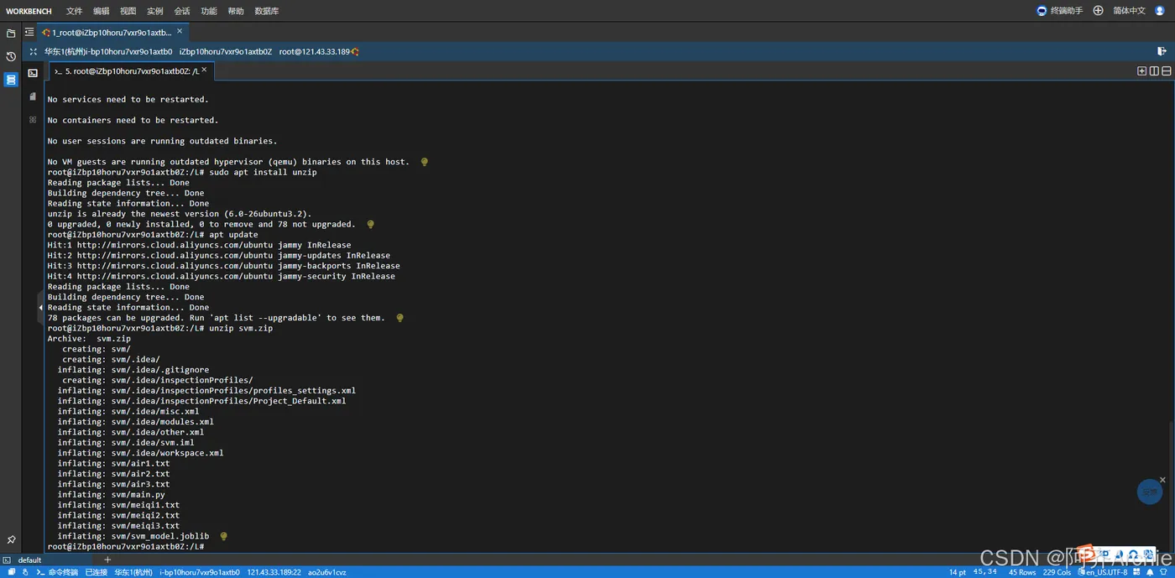Toggle the pin icon in left sidebar

11,539
